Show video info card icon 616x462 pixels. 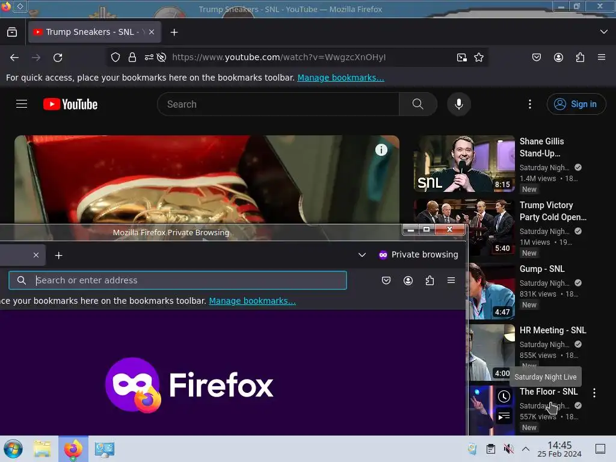381,150
